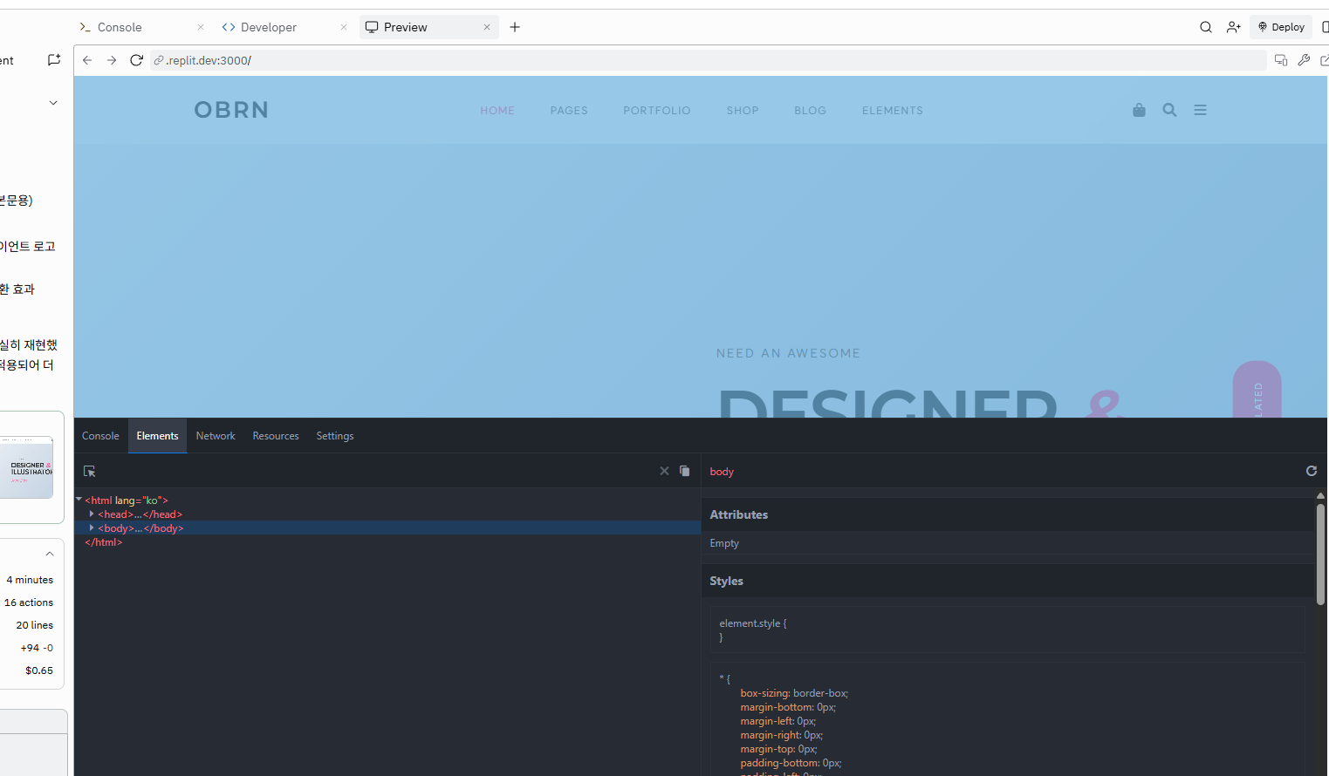
Task: Activate the element inspector picker tool
Action: (x=89, y=471)
